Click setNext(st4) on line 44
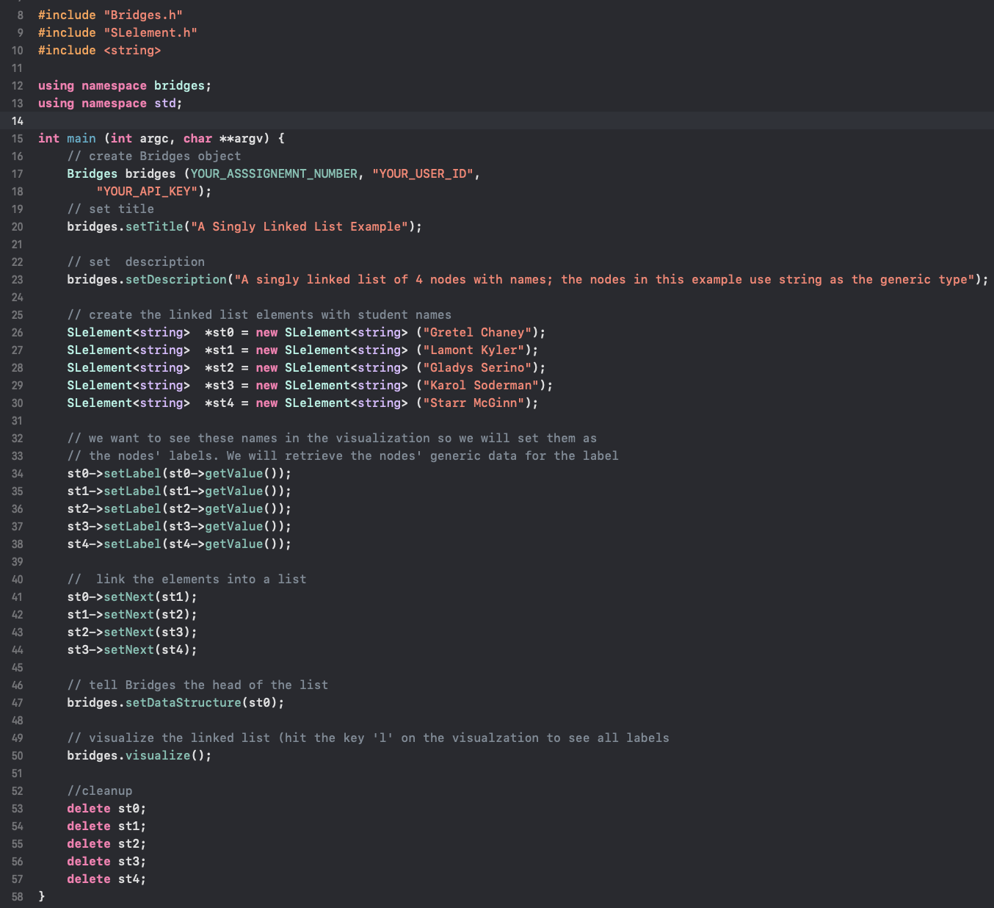994x908 pixels. [x=147, y=650]
